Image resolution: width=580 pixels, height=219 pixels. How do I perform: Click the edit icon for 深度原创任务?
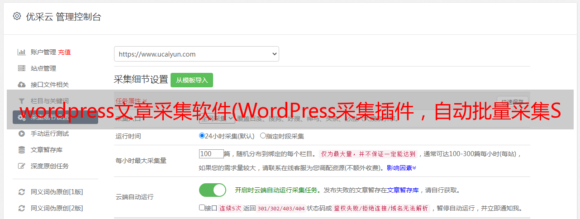click(x=21, y=166)
